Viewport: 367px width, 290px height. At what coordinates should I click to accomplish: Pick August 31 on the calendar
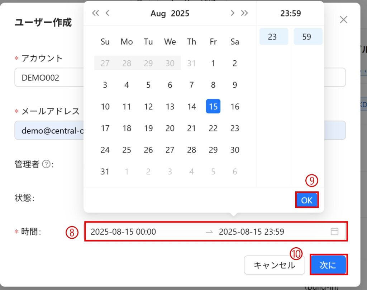105,172
